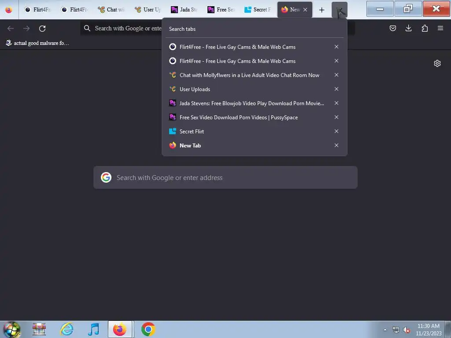Image resolution: width=451 pixels, height=338 pixels.
Task: Launch Internet Explorer from taskbar
Action: pyautogui.click(x=67, y=329)
